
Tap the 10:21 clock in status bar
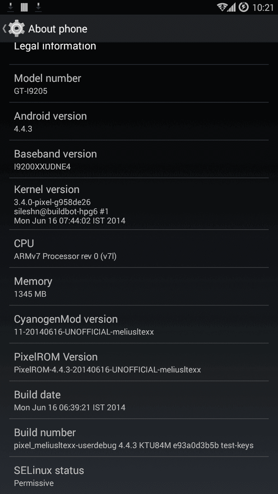pos(262,7)
